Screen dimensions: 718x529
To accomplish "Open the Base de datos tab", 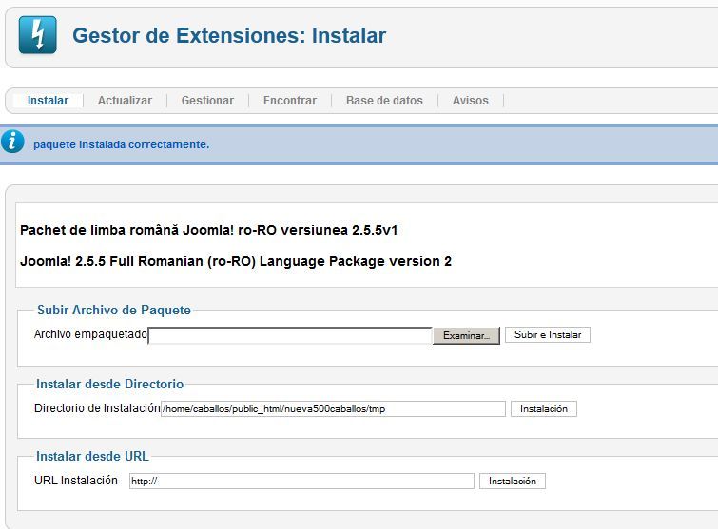I will click(x=384, y=100).
